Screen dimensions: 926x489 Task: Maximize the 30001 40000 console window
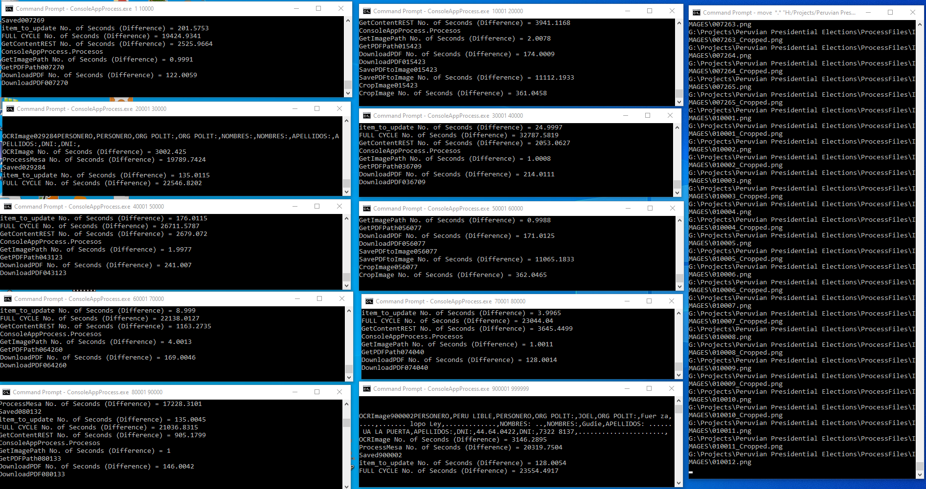[648, 115]
